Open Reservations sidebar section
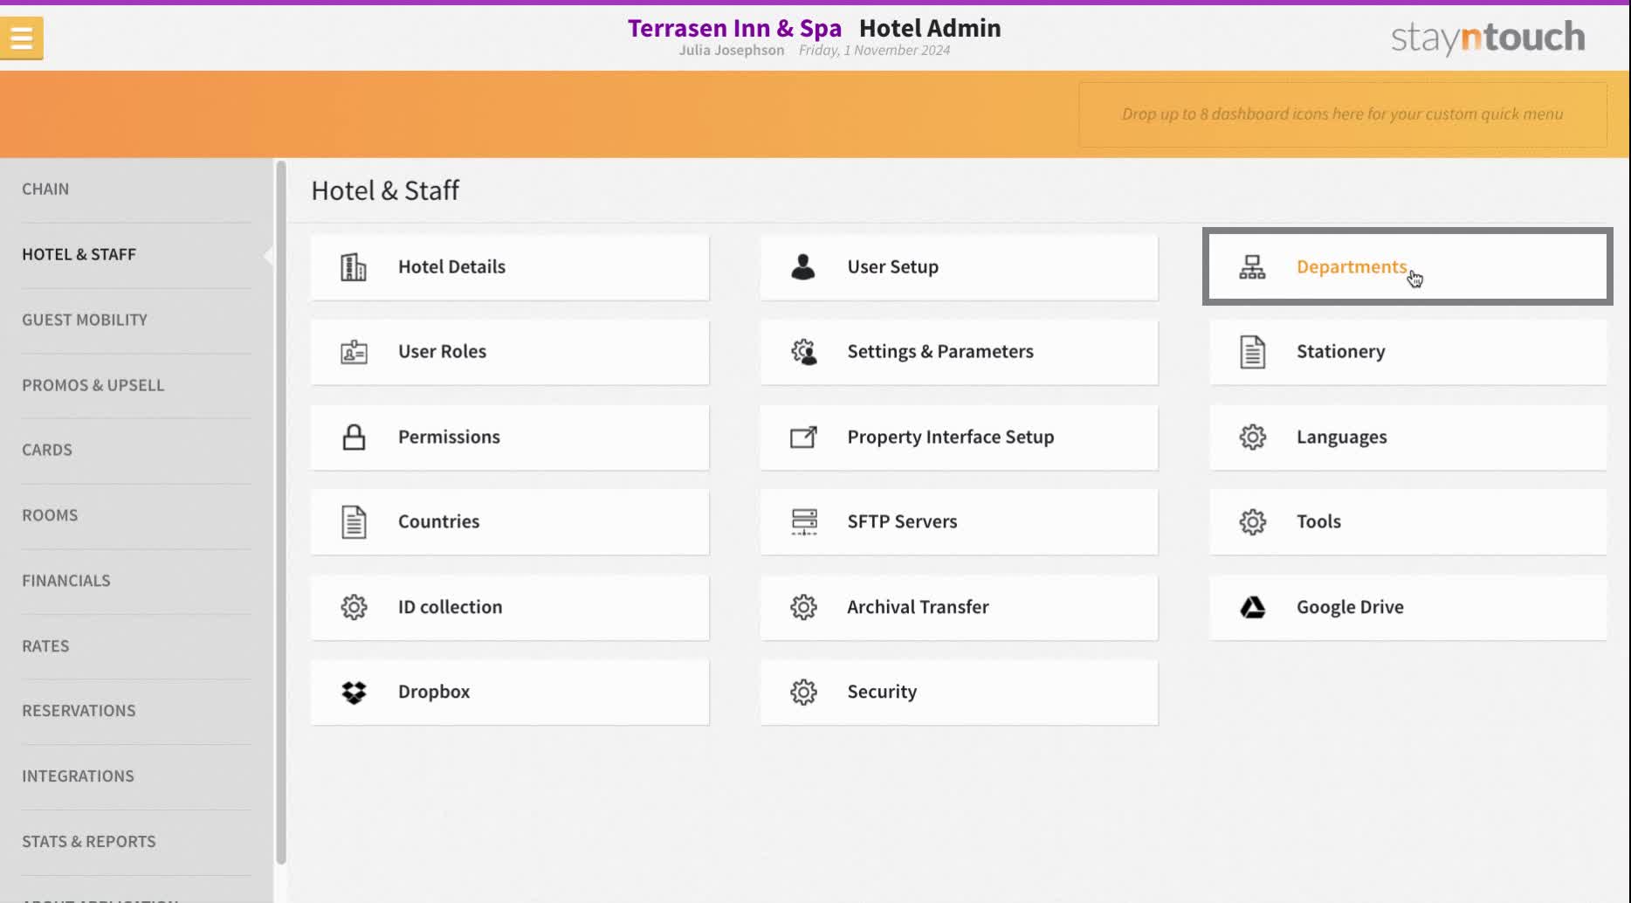The image size is (1631, 903). 79,711
